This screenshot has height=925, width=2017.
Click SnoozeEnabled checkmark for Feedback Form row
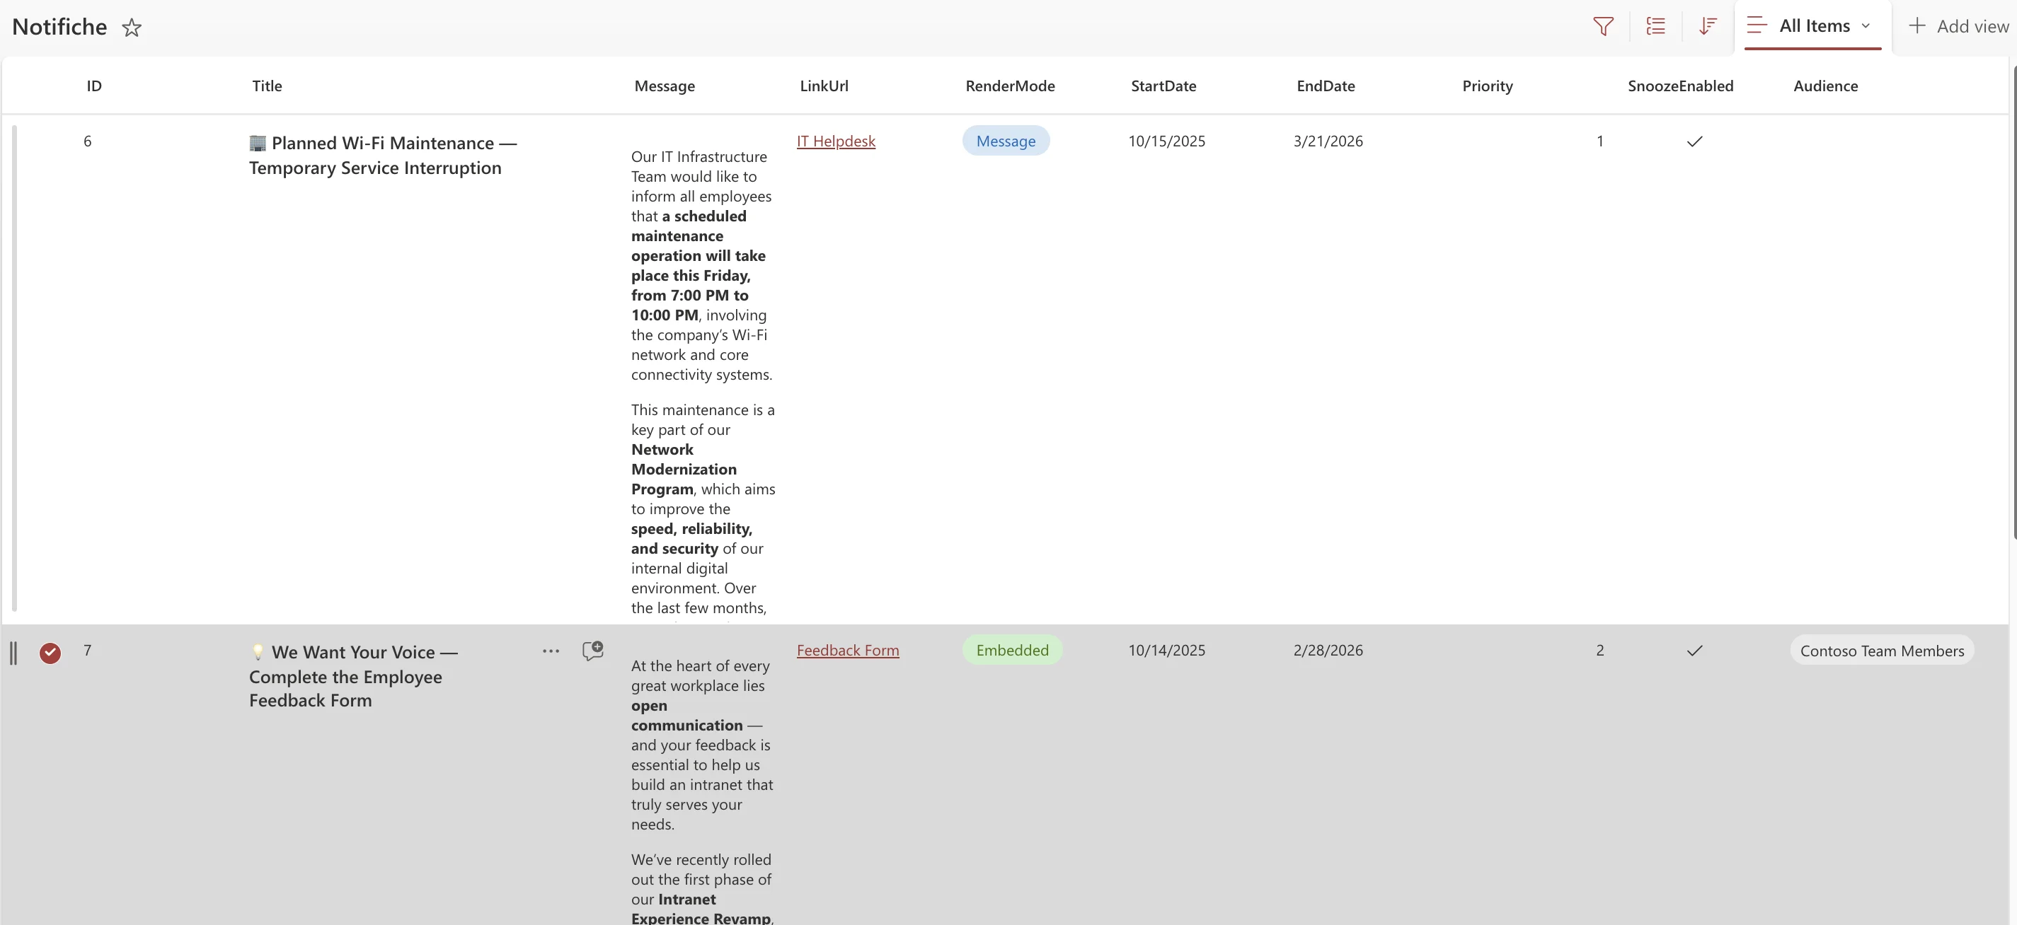[x=1694, y=651]
